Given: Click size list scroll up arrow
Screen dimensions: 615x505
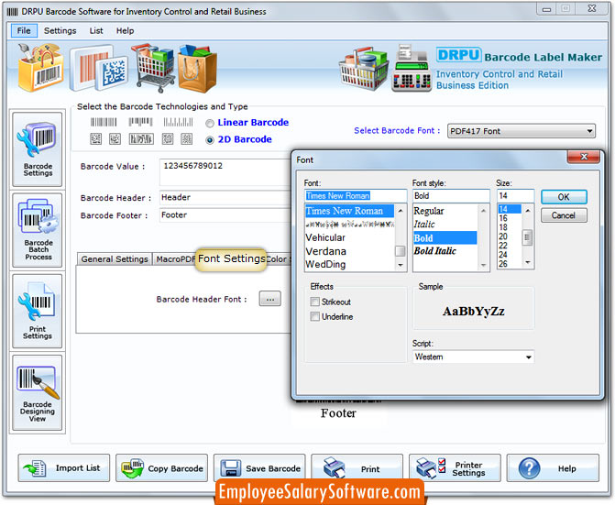Looking at the screenshot, I should pos(528,211).
